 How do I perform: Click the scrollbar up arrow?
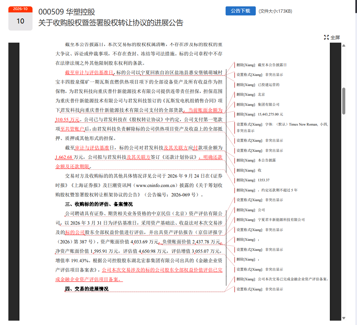pyautogui.click(x=344, y=46)
